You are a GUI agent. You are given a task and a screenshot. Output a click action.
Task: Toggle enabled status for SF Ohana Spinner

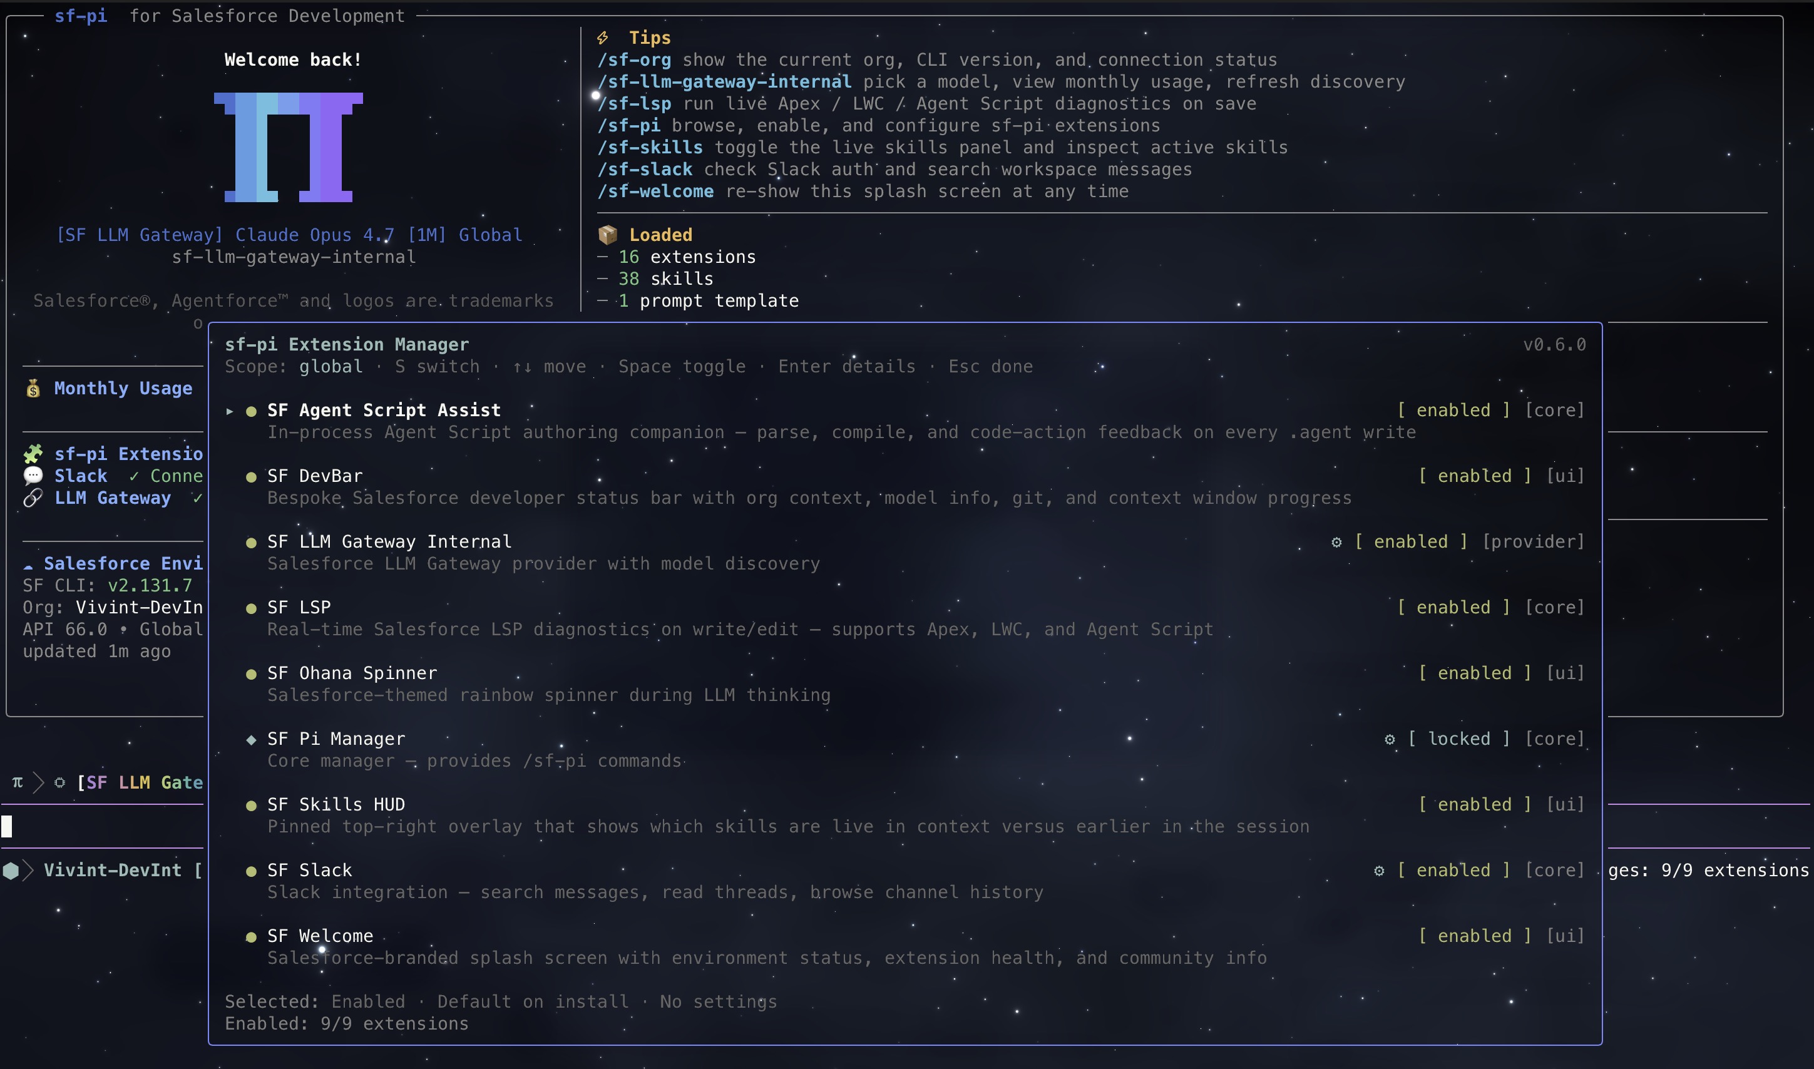(x=1474, y=673)
